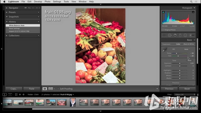
Task: Hide the right panel with edge arrow
Action: (199, 49)
